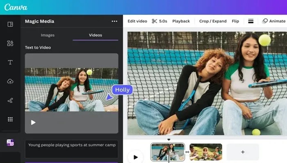Click the 5.0s duration value
Viewport: 287px width, 163px height.
tap(163, 21)
